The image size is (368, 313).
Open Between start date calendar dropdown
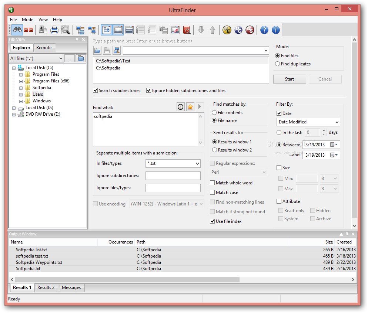334,145
